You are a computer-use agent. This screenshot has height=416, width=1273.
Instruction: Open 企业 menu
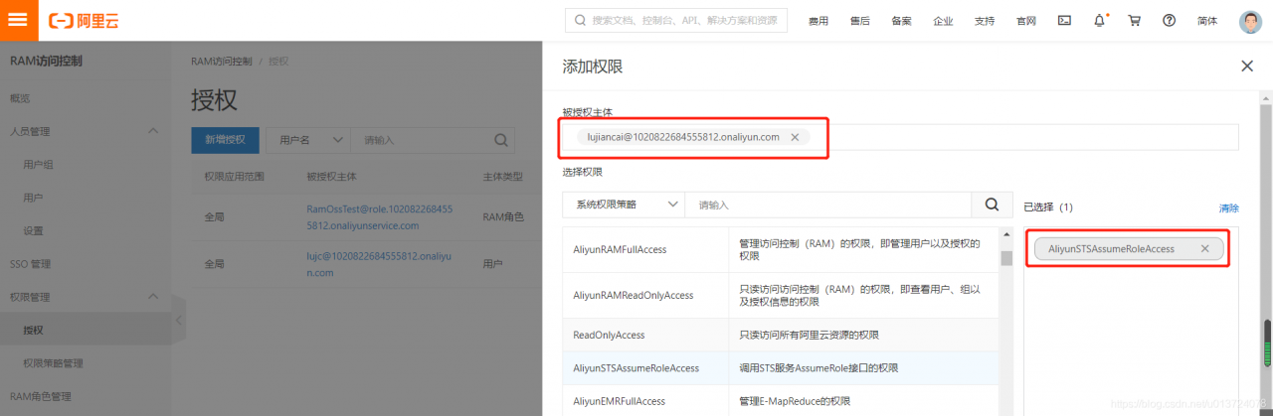(x=943, y=21)
